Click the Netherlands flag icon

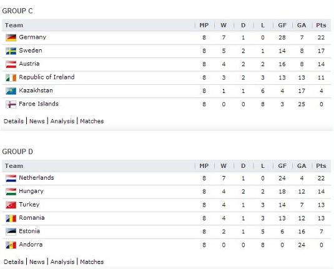tap(11, 179)
